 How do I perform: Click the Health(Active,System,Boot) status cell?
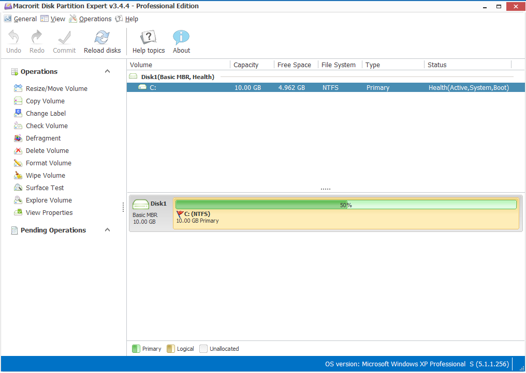469,87
